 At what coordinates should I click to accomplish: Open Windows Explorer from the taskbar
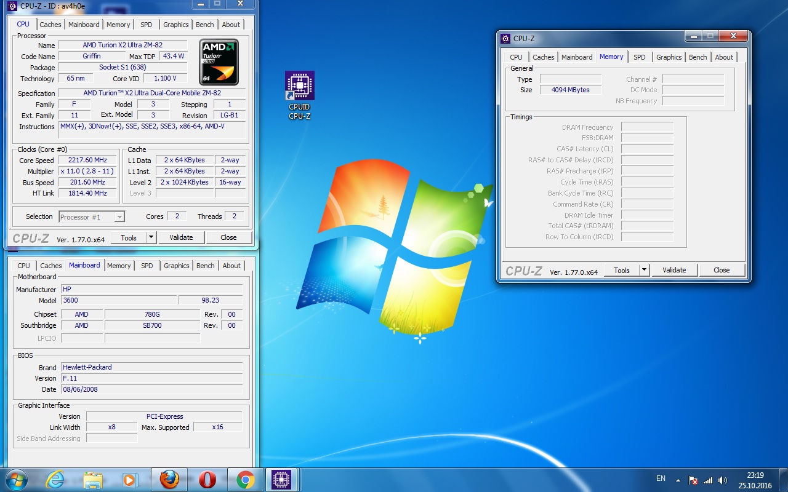point(93,480)
